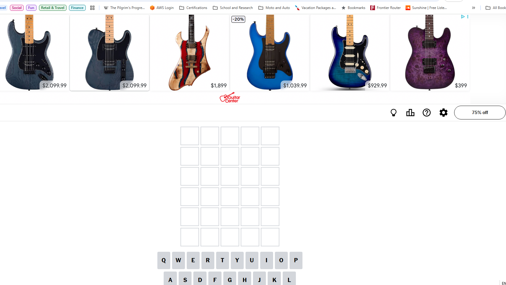Open The Pilgrim's Progress bookmark
Screen dimensions: 506x285
[x=124, y=8]
